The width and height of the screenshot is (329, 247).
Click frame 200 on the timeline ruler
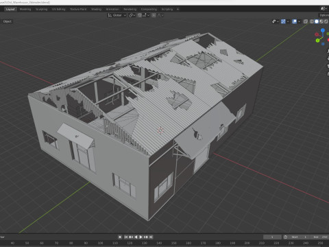coord(247,243)
